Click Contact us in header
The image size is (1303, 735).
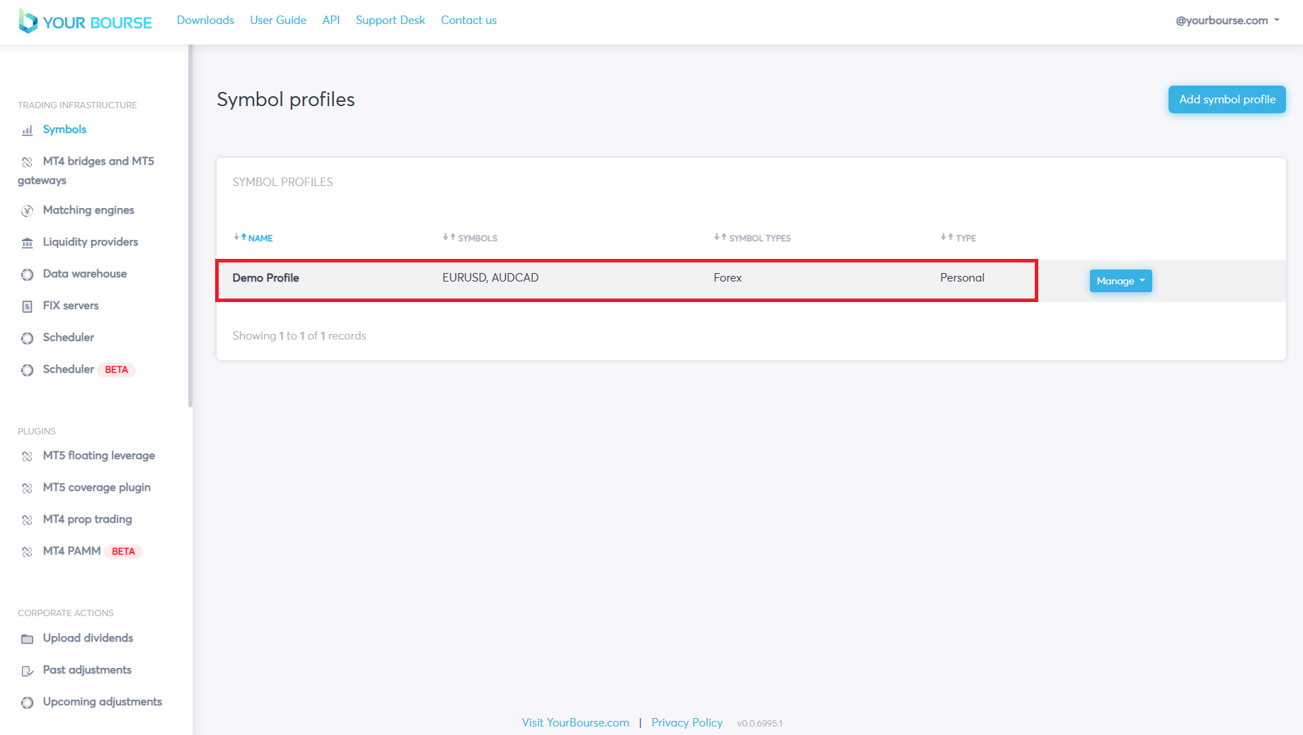pos(469,20)
